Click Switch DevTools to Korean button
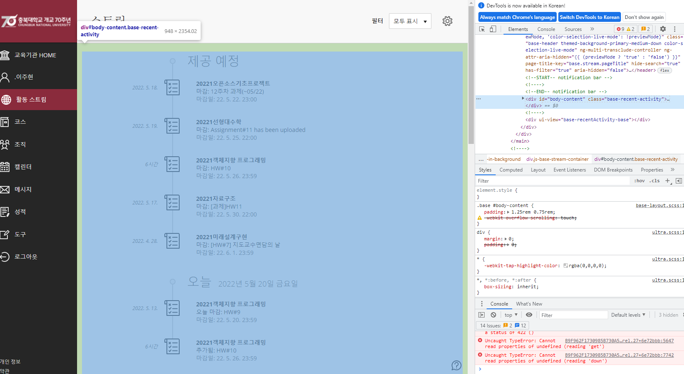684x374 pixels. [589, 17]
